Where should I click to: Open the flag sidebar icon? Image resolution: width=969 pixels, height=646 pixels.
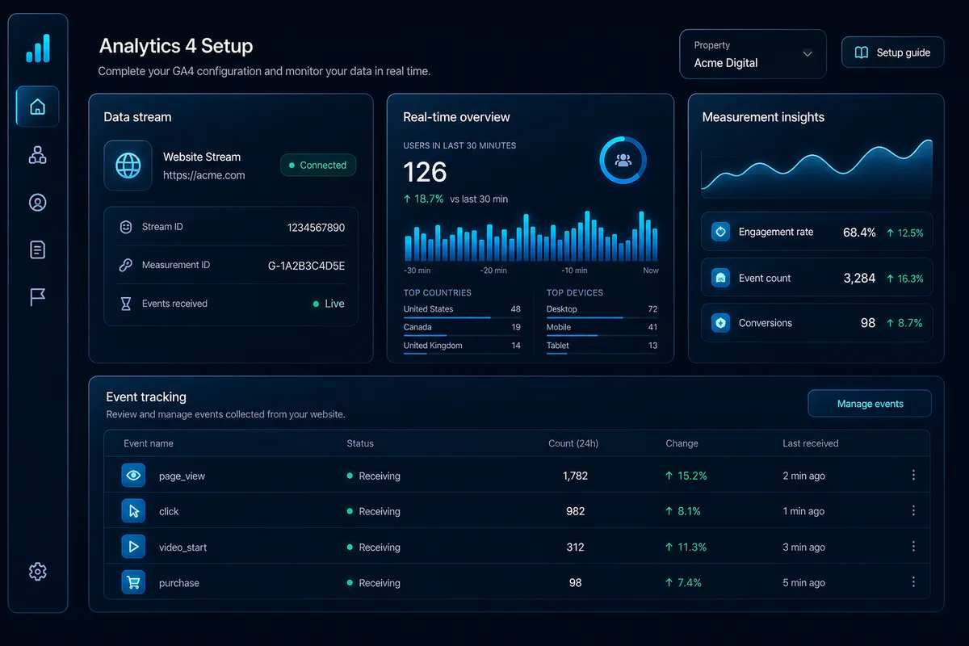coord(37,297)
